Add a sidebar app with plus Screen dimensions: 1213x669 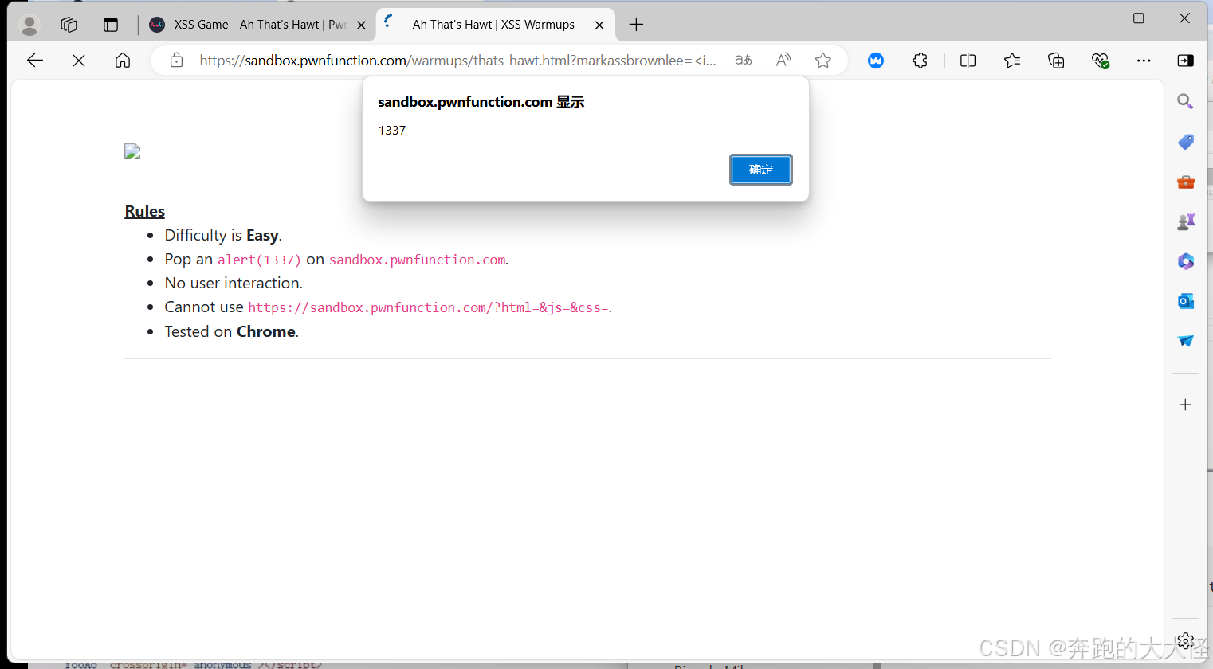(1185, 405)
